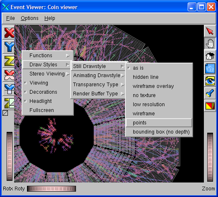Click the blue Set Home icon
The height and width of the screenshot is (197, 218).
pos(210,68)
